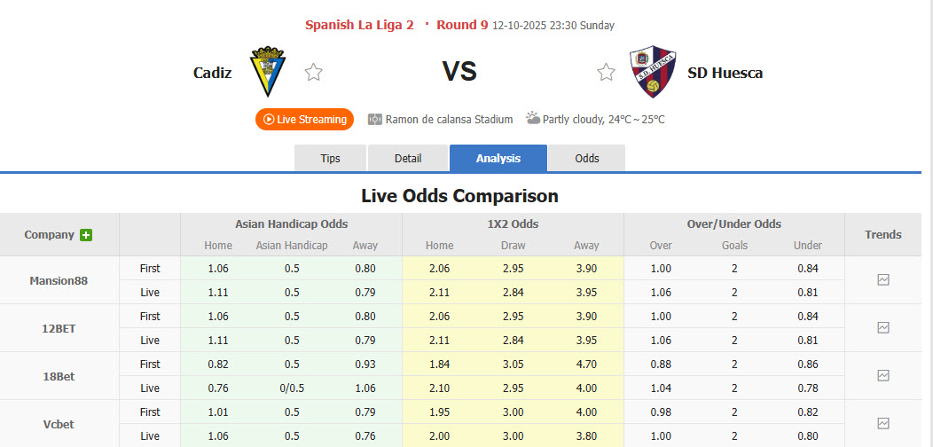Select the Analysis tab
Viewport: 933px width, 447px height.
tap(498, 158)
